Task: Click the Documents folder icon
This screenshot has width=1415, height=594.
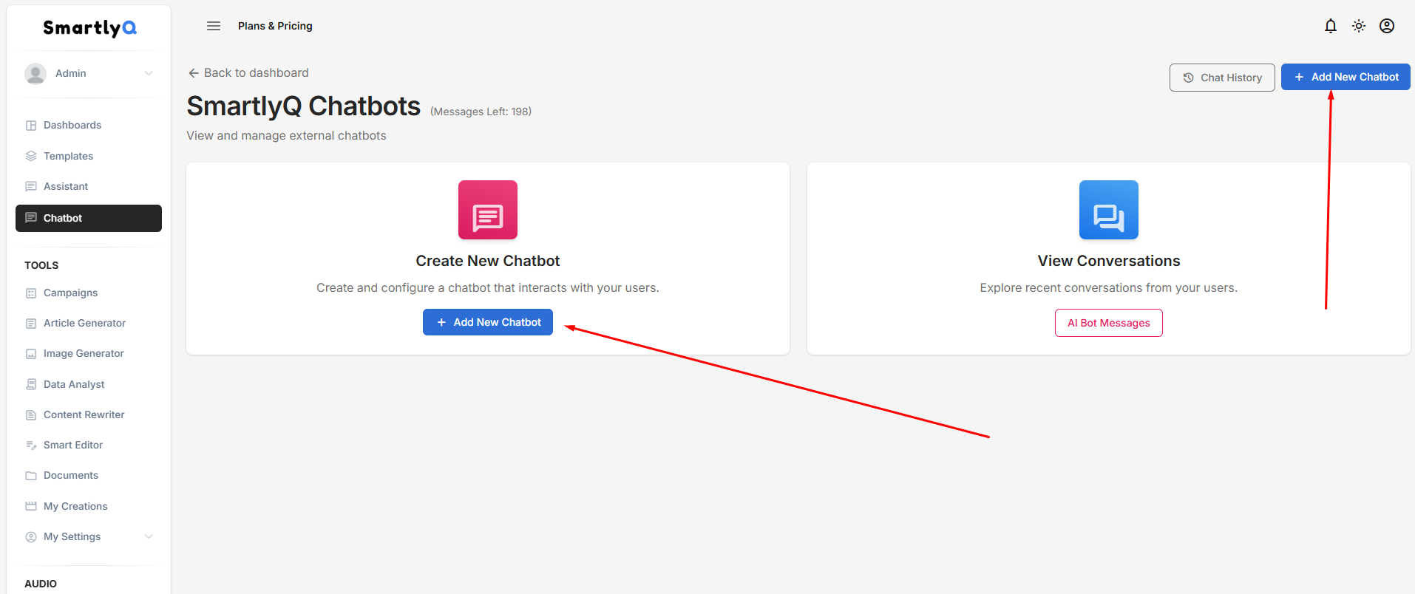Action: point(31,476)
